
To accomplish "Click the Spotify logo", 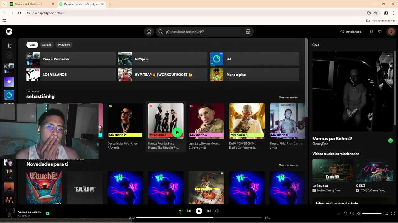I will (9, 32).
